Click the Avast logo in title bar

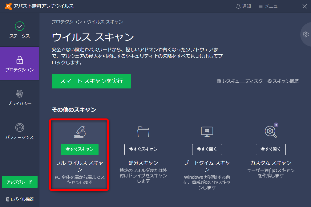pyautogui.click(x=9, y=6)
